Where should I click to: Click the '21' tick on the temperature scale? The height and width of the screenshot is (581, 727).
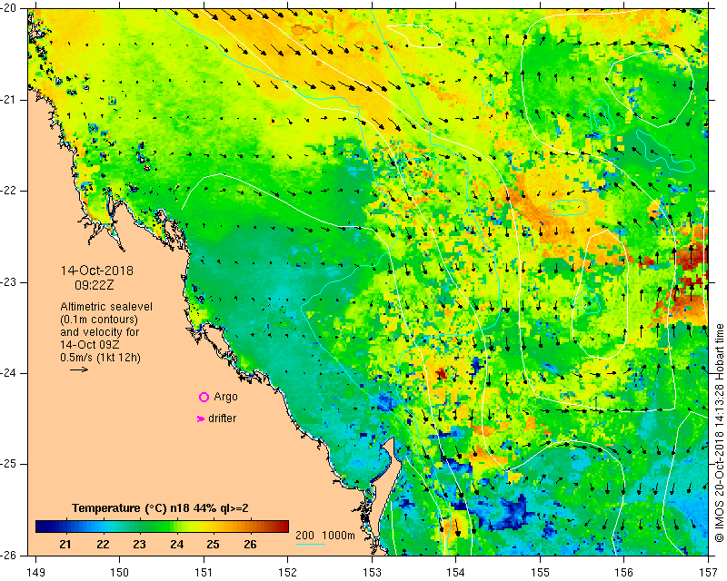pos(65,545)
